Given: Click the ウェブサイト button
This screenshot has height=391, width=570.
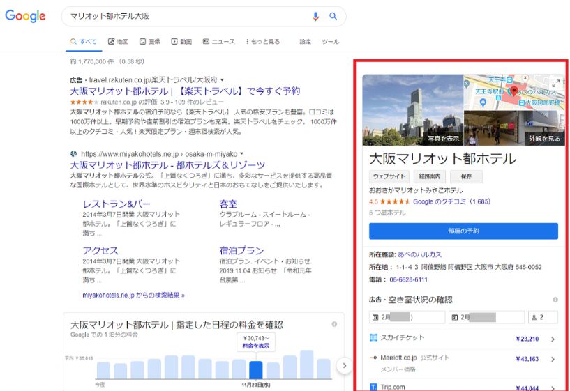Looking at the screenshot, I should 389,176.
